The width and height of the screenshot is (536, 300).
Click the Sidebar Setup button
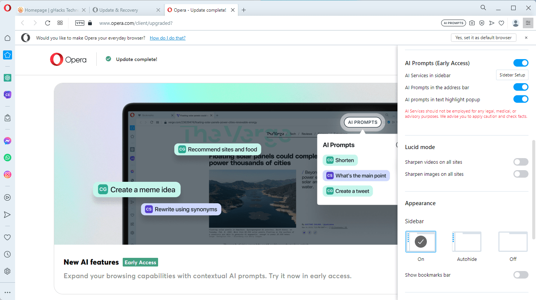512,75
